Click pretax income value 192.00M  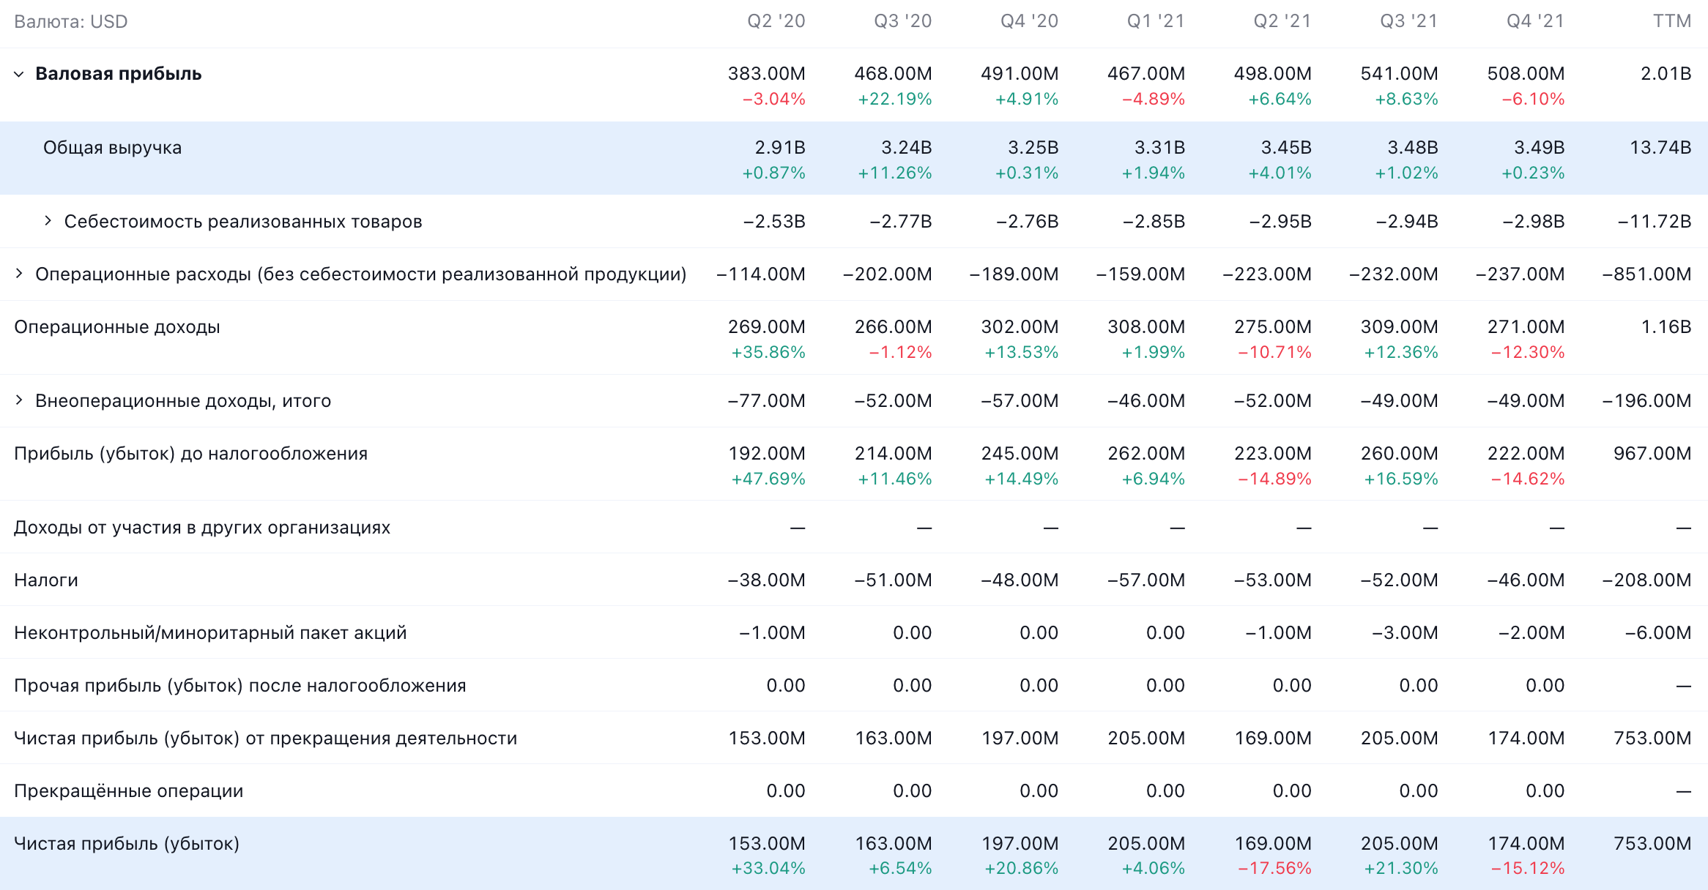[x=766, y=454]
